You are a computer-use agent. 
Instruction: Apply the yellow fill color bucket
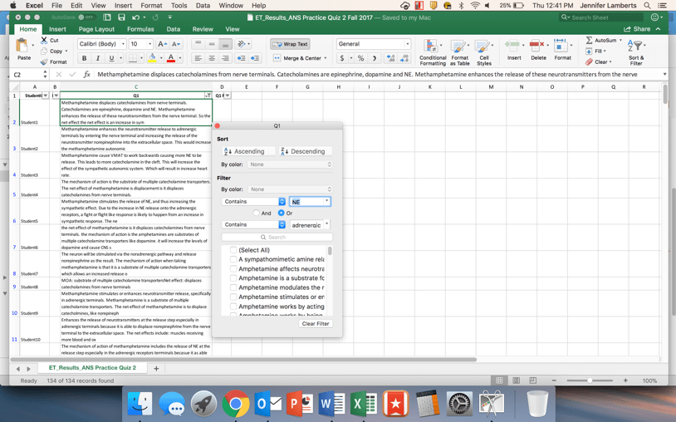[152, 58]
